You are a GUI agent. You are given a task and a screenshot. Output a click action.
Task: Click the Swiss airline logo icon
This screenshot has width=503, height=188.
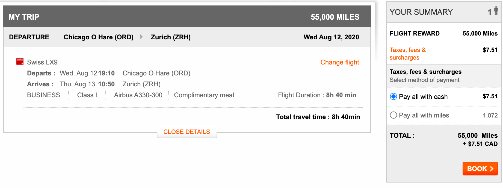(20, 61)
